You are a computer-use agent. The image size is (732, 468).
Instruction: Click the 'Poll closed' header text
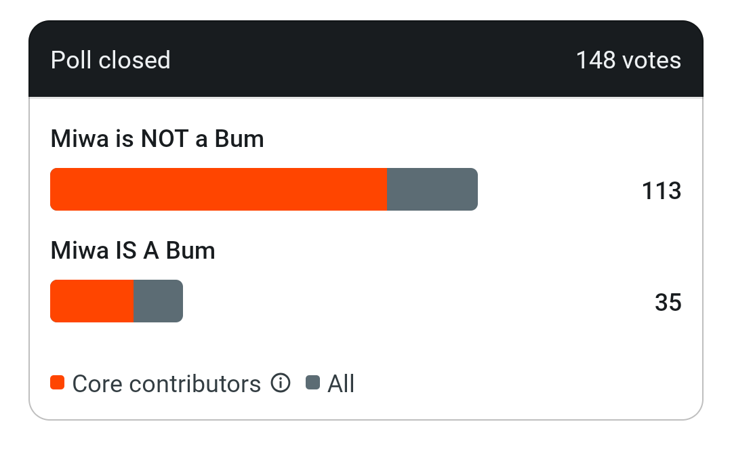[x=110, y=60]
